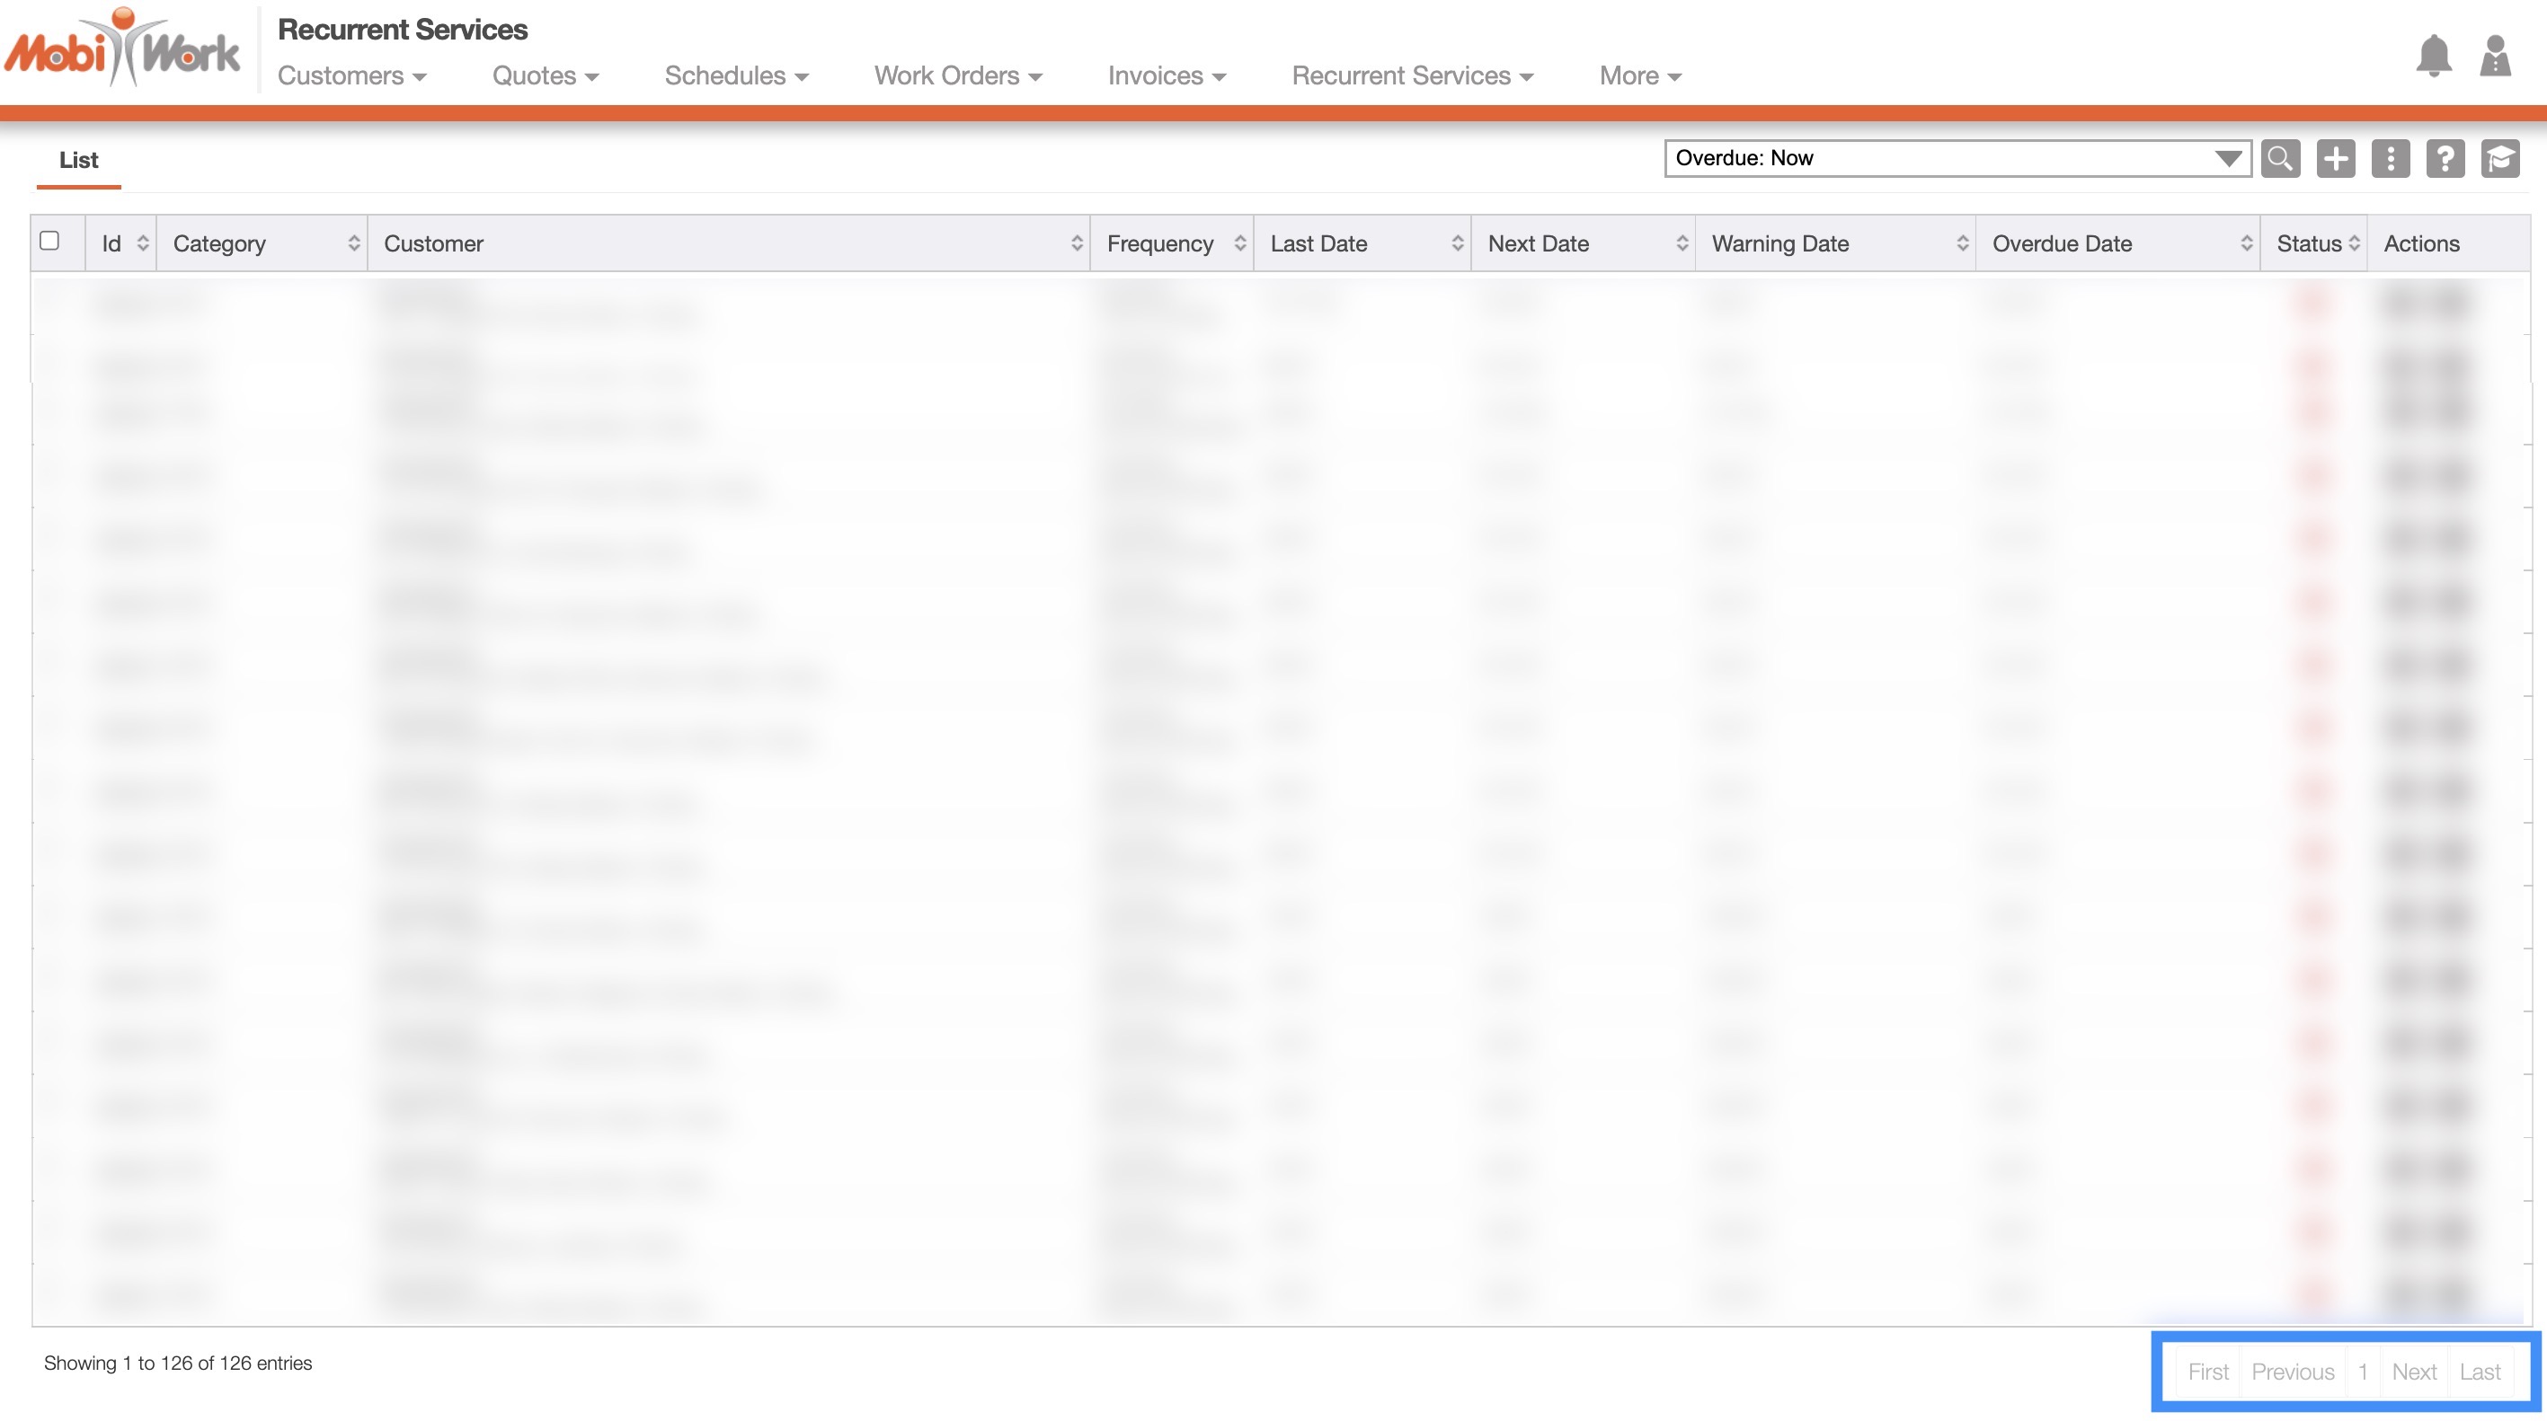
Task: Sort by the Status column header
Action: point(2312,243)
